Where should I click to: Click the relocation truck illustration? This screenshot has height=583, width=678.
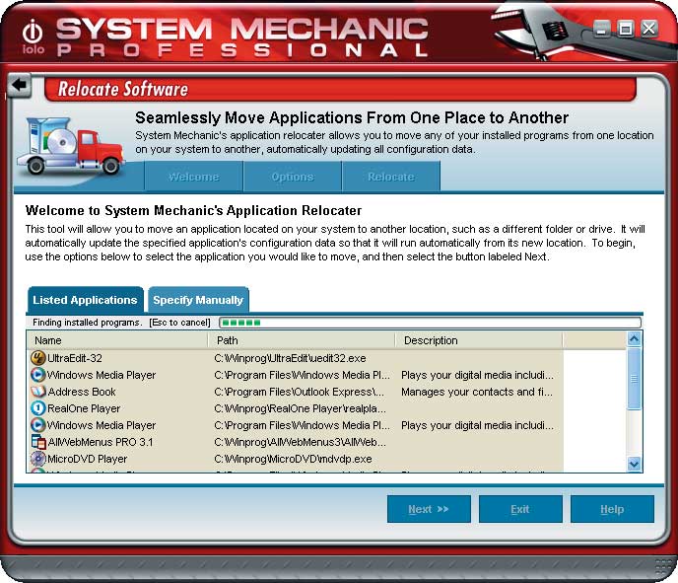(x=71, y=145)
